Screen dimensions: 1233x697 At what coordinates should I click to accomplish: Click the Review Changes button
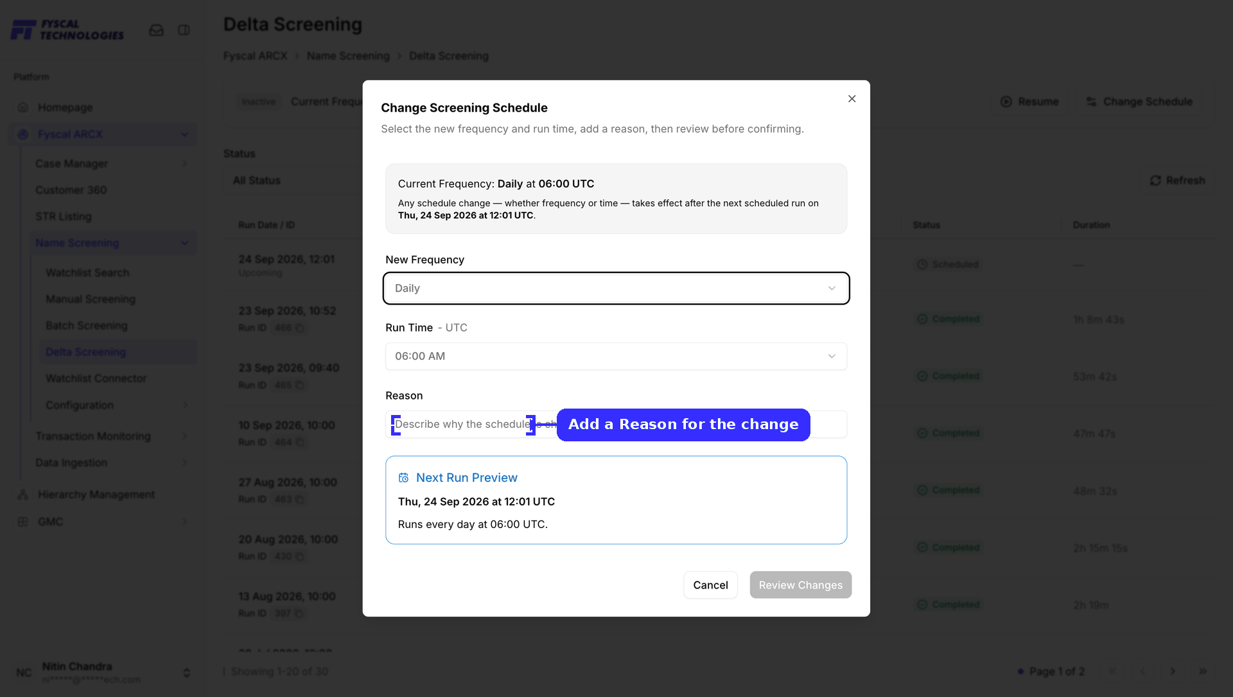(800, 585)
